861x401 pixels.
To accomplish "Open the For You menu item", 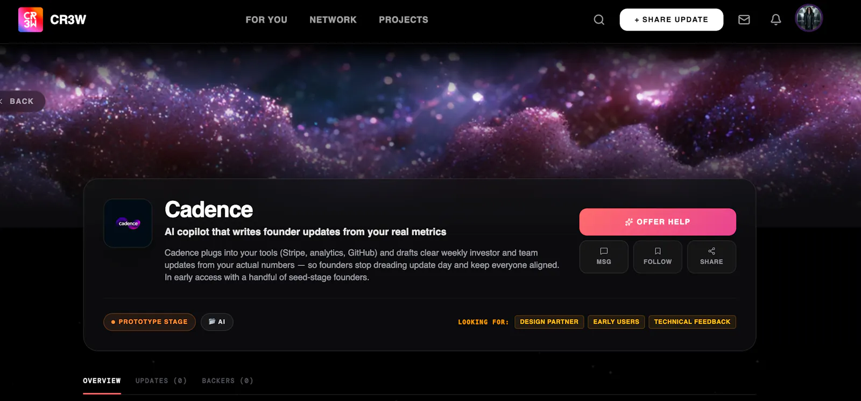I will point(266,20).
